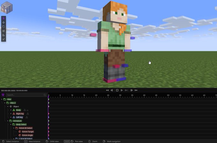Choose the Scale tool in viewport toolbar
The height and width of the screenshot is (143, 217).
click(x=4, y=31)
